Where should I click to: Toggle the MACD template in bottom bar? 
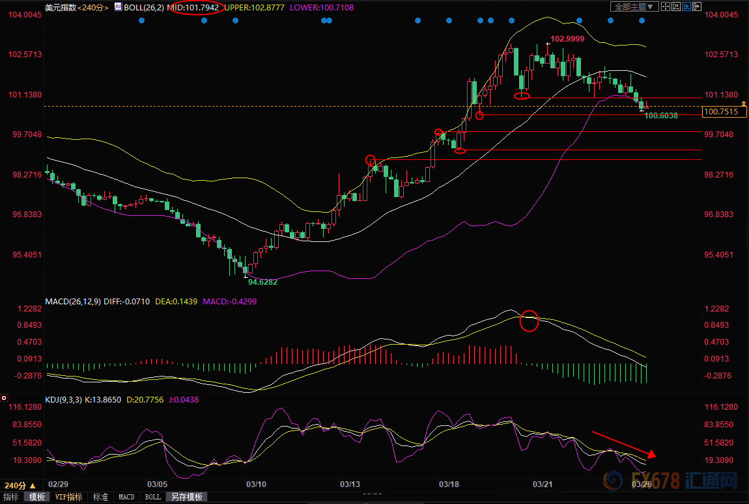[126, 497]
